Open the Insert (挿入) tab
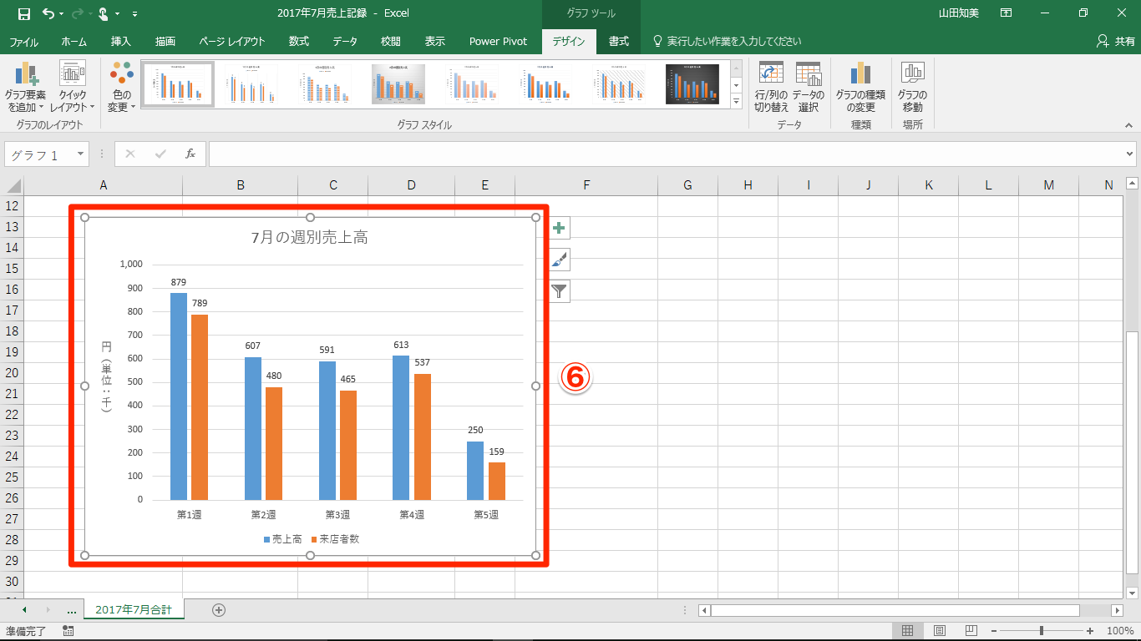The image size is (1141, 641). [x=121, y=41]
